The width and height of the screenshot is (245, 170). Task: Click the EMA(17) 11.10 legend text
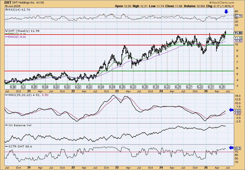coord(17,34)
